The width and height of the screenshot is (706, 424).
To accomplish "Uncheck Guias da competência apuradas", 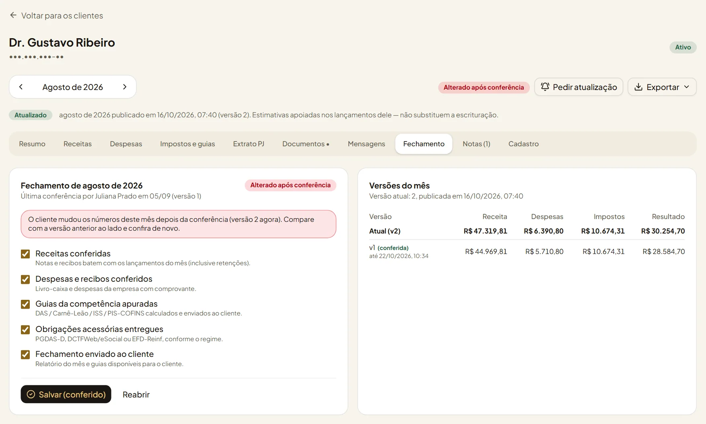I will (25, 304).
